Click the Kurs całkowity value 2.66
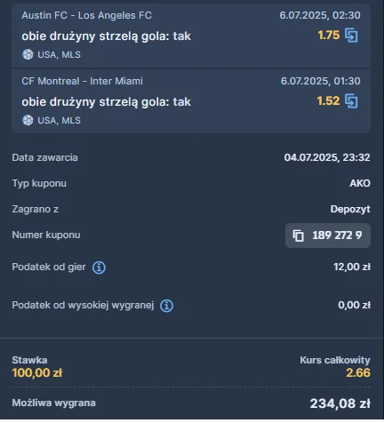Screen dimensions: 384x423 tap(358, 373)
